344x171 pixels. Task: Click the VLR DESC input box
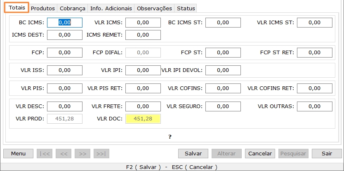(x=65, y=106)
